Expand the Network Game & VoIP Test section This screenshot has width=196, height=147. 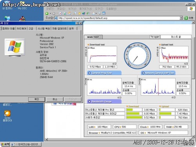(x=158, y=73)
